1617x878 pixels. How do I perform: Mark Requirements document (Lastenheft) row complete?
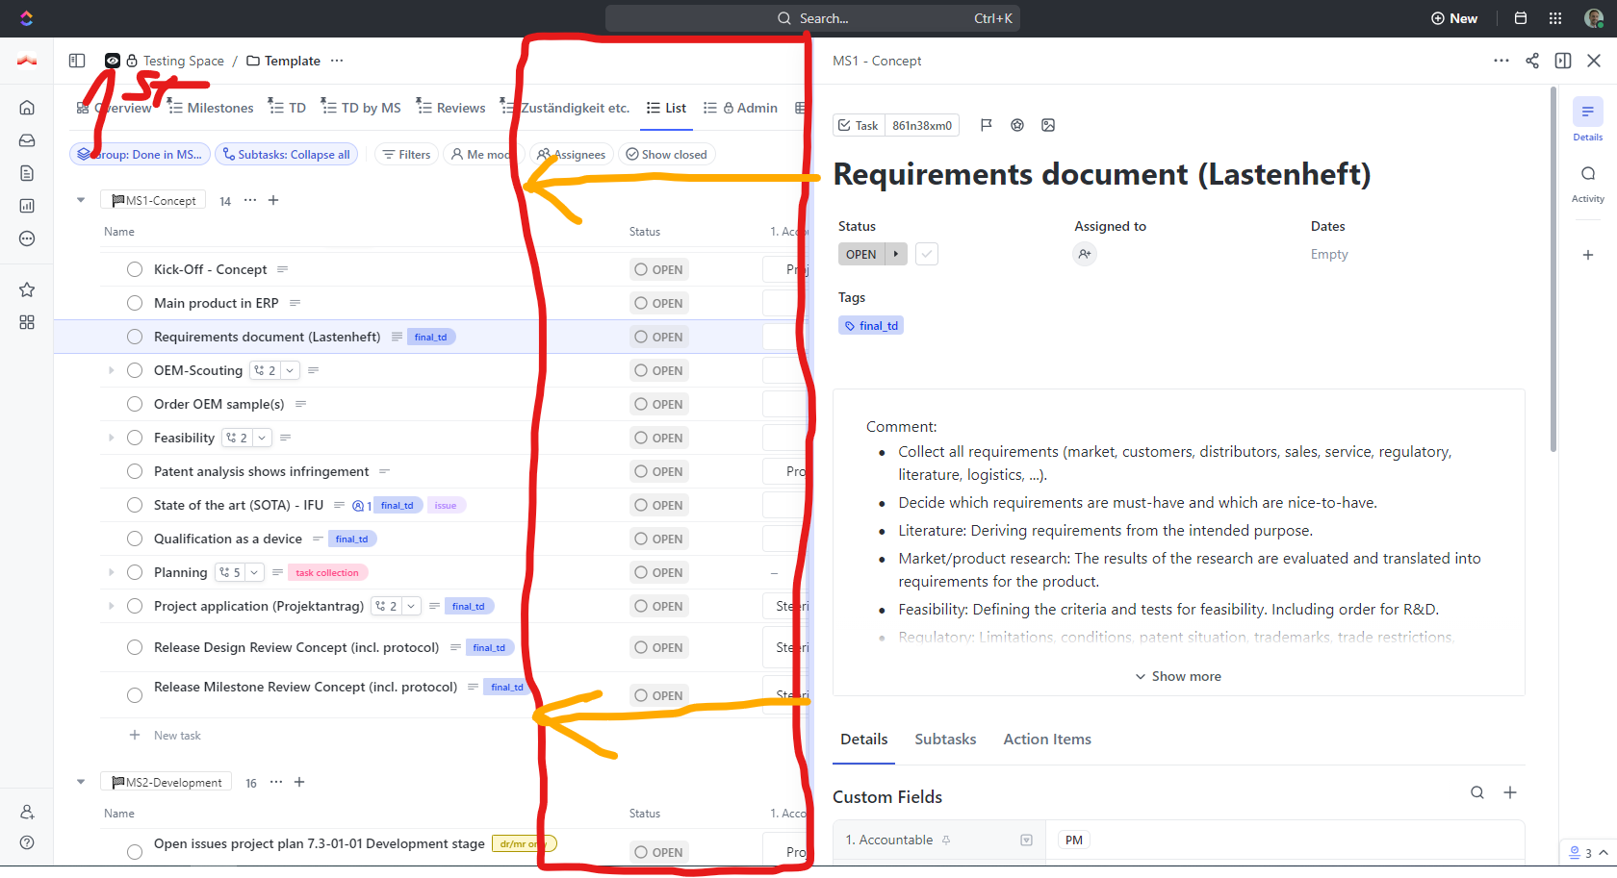[135, 337]
